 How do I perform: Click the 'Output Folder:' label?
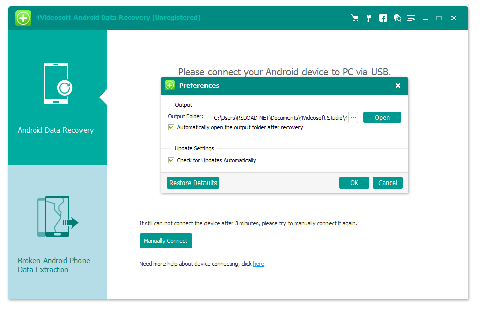pos(185,116)
